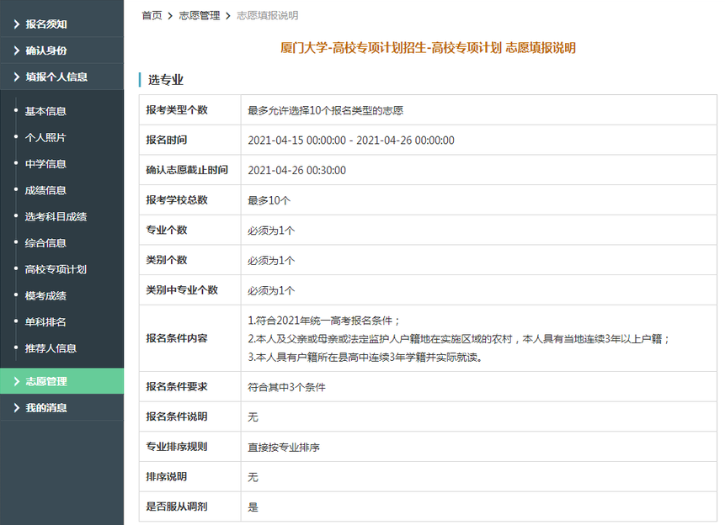
Task: Click the 专业个数 row label
Action: [167, 231]
